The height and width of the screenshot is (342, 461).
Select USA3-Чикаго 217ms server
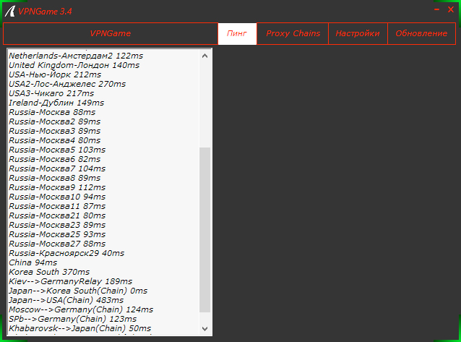coord(51,93)
